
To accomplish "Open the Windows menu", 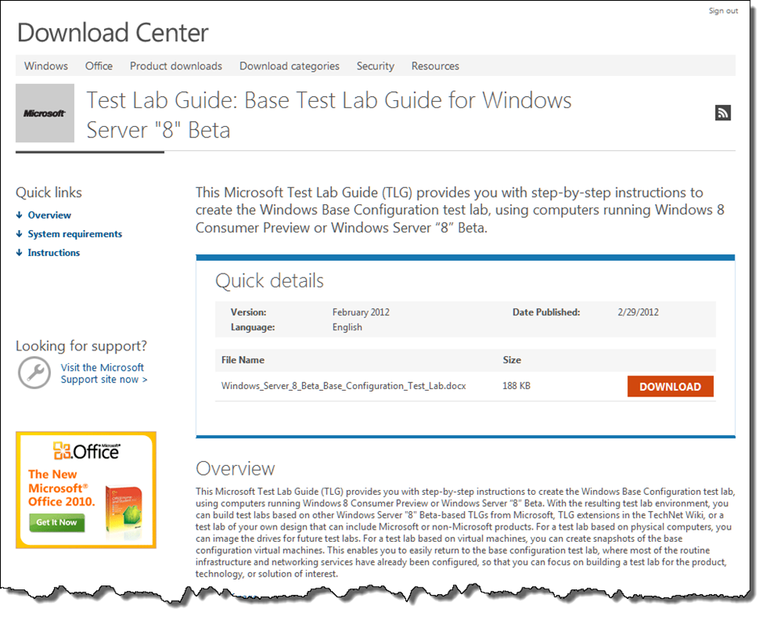I will 46,66.
